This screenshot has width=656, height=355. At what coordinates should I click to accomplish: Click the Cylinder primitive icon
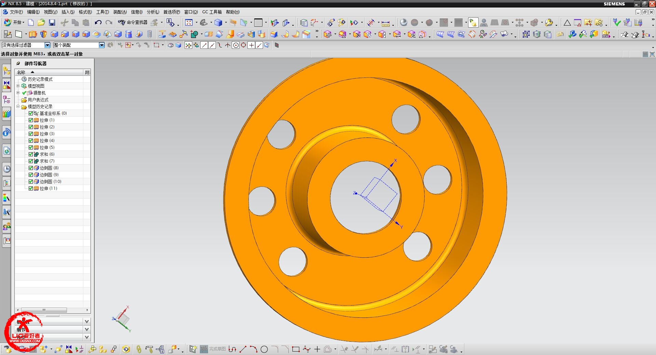(128, 34)
